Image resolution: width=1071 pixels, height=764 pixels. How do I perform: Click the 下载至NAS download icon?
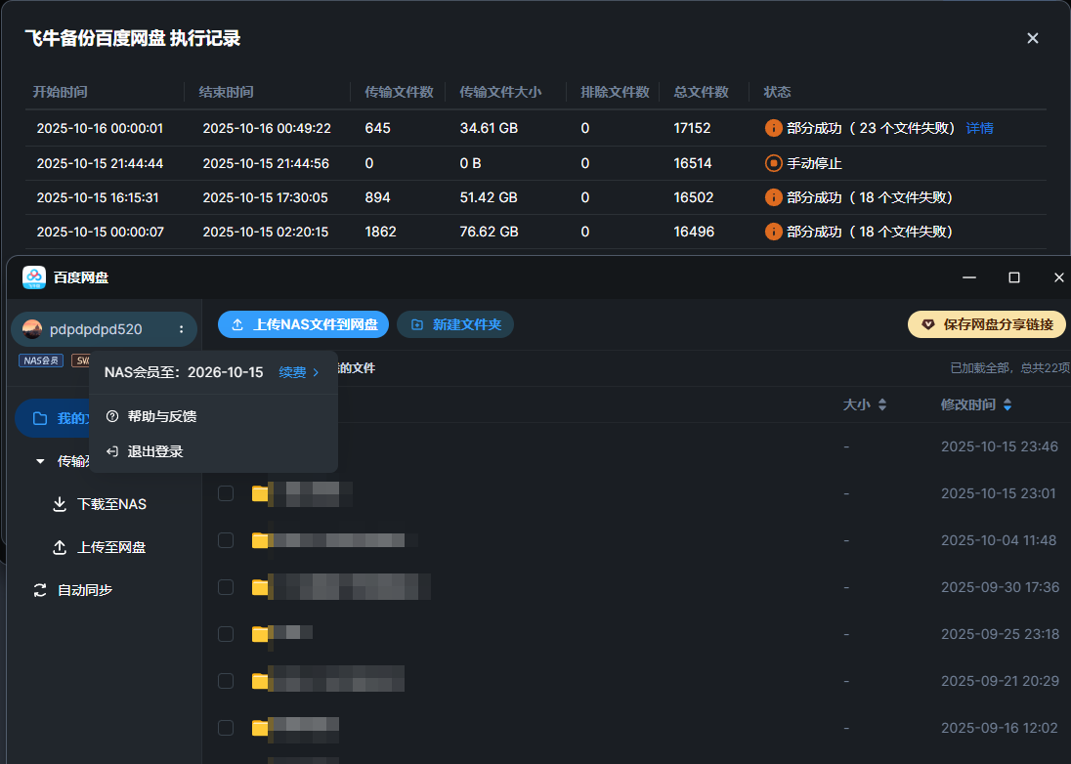[60, 504]
